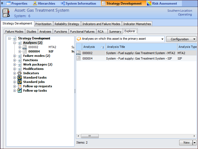Open the analyses filter dropdown
This screenshot has height=149, width=198.
point(162,39)
